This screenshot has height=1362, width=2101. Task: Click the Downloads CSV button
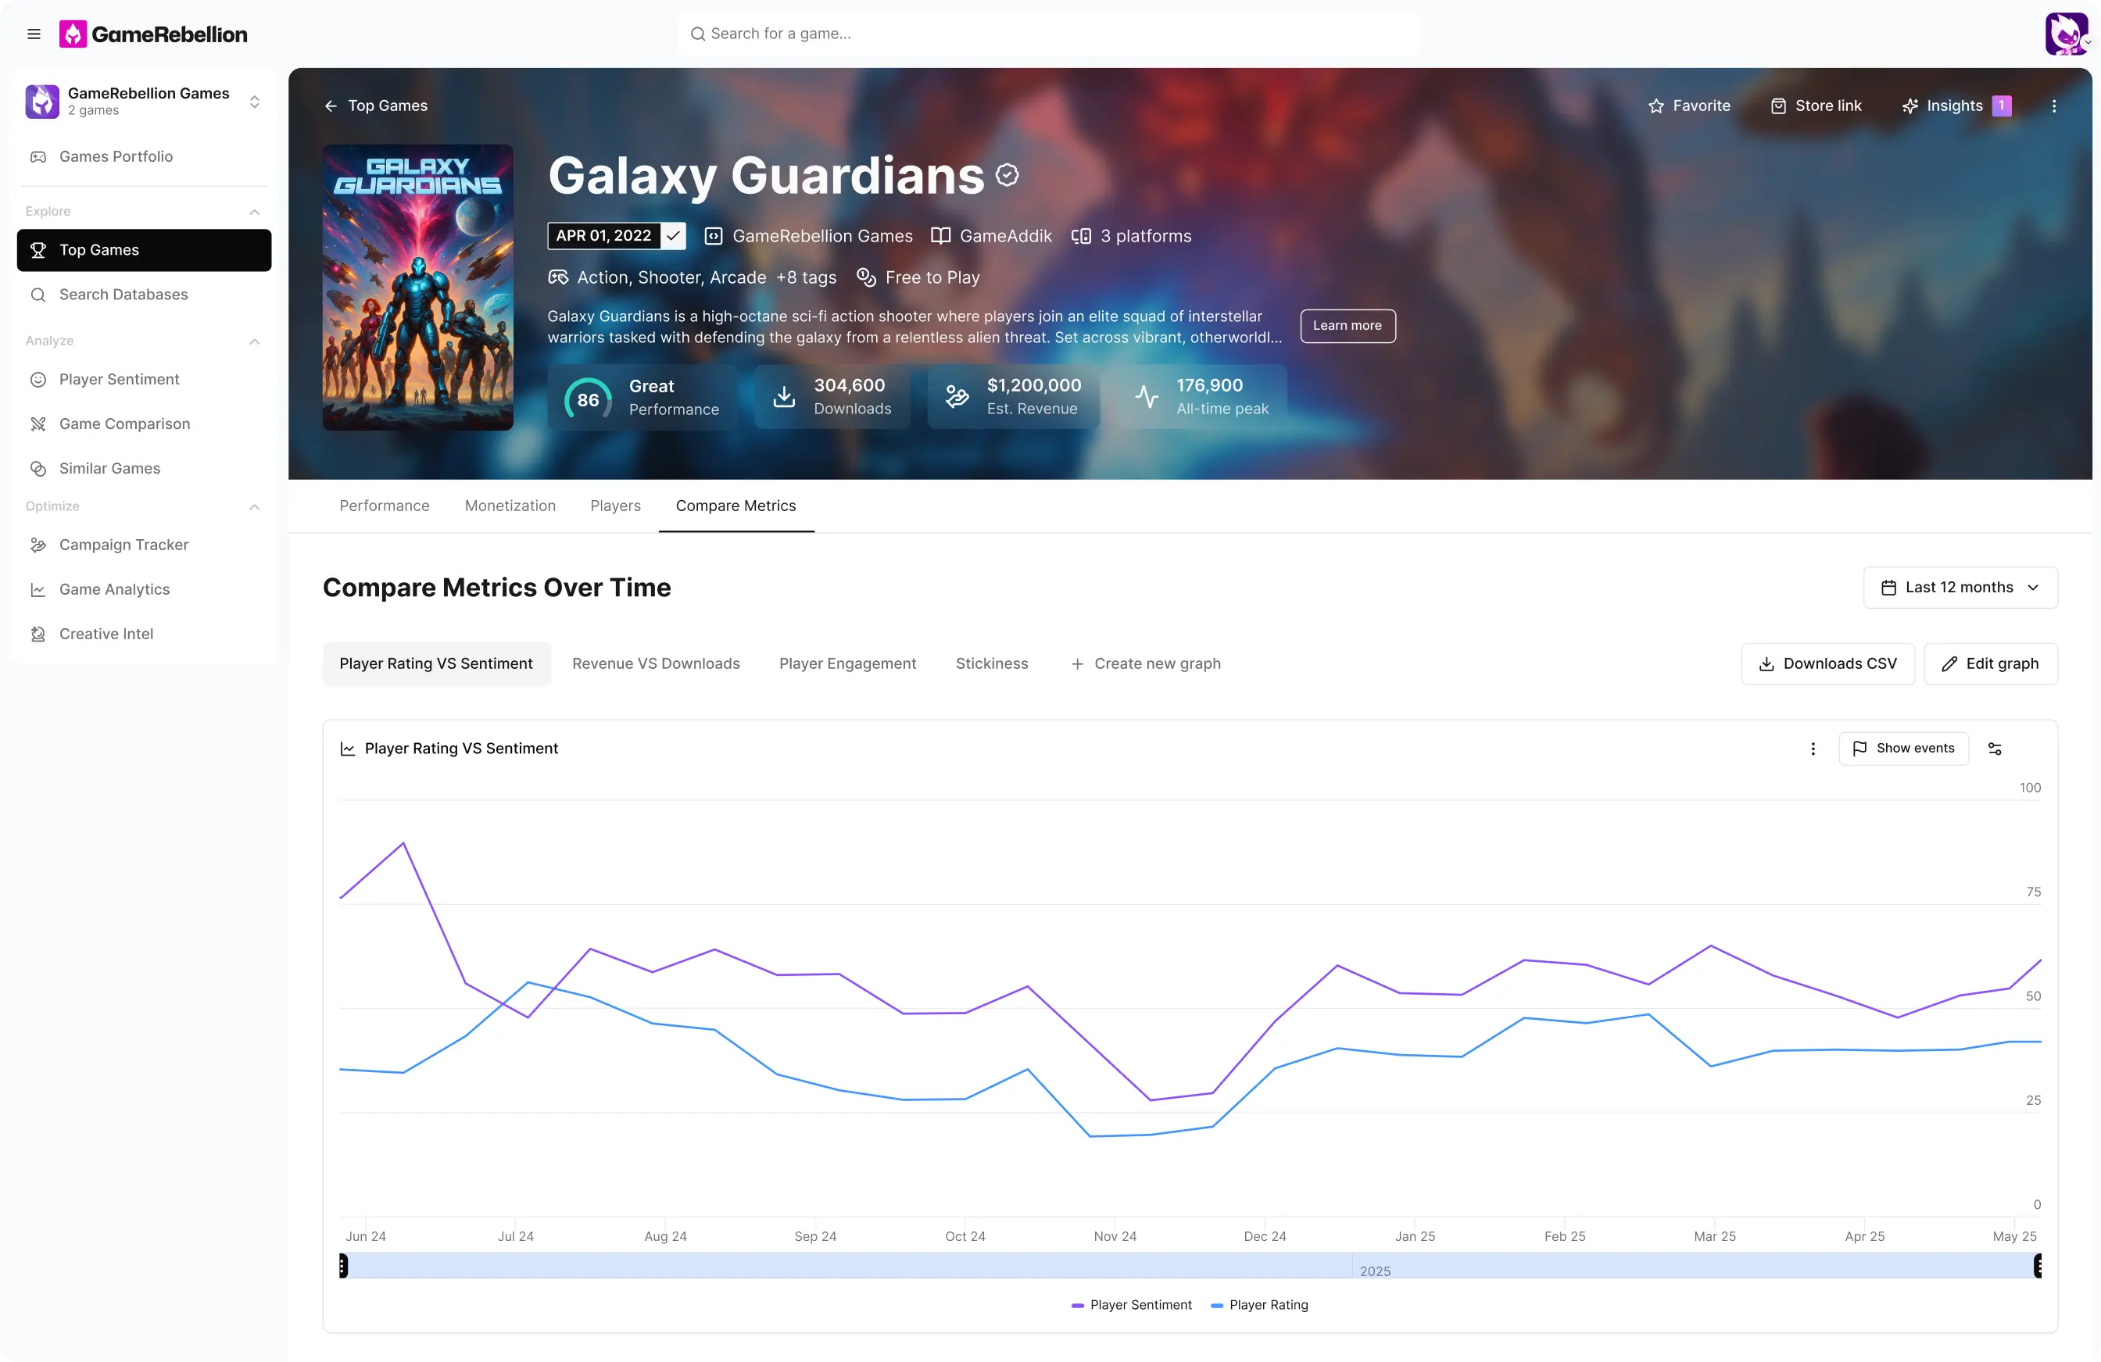(x=1827, y=663)
